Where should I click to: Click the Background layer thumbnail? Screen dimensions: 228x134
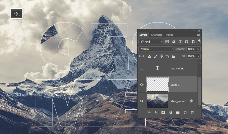click(x=157, y=101)
